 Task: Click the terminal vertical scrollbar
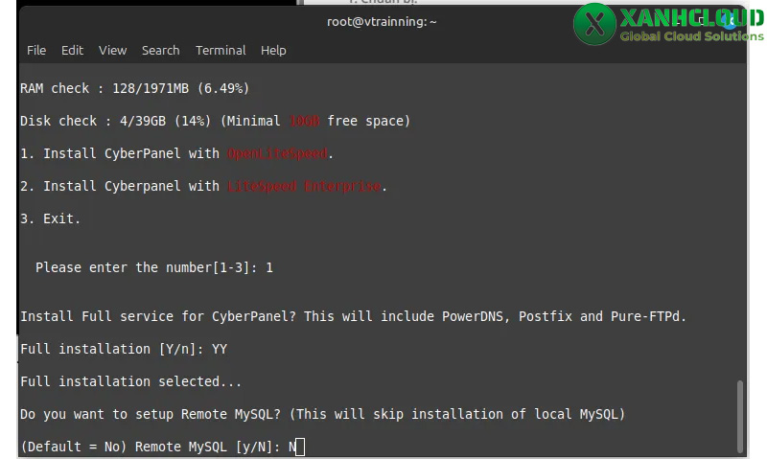point(740,417)
